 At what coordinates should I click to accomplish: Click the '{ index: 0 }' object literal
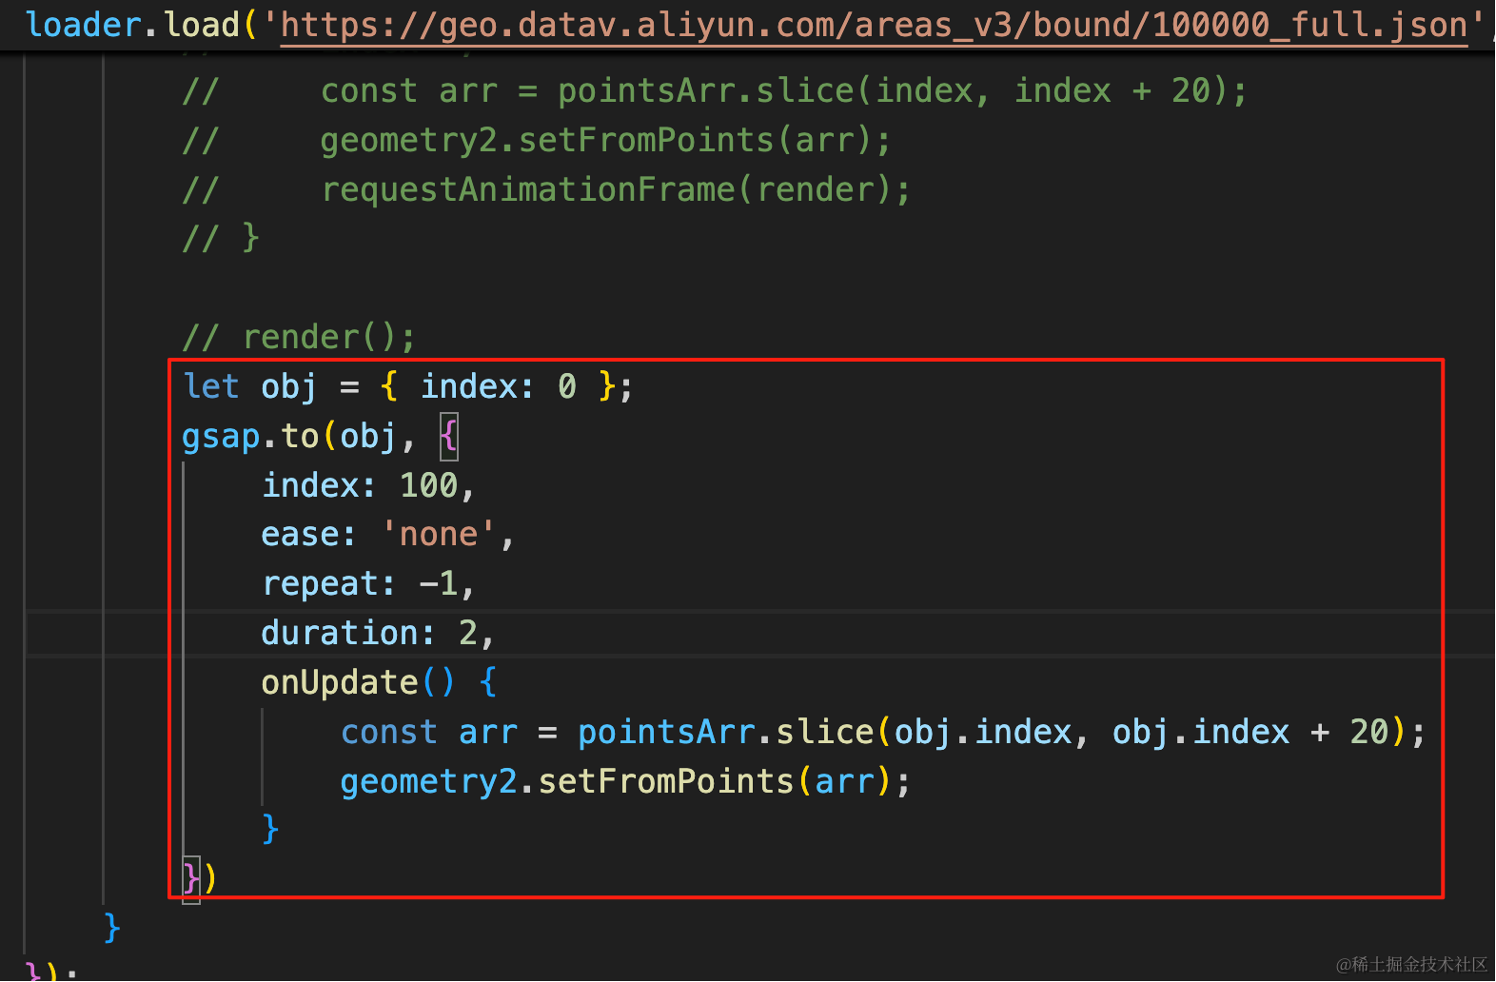(x=498, y=386)
